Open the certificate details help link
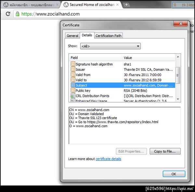Image resolution: width=195 pixels, height=192 pixels. click(x=108, y=159)
